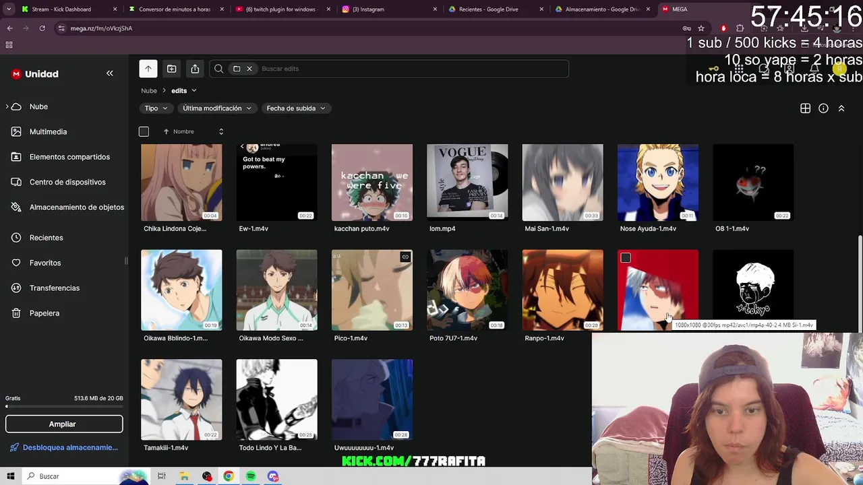Switch to Stream - Kick Dashboard tab
The width and height of the screenshot is (863, 485).
coord(67,9)
